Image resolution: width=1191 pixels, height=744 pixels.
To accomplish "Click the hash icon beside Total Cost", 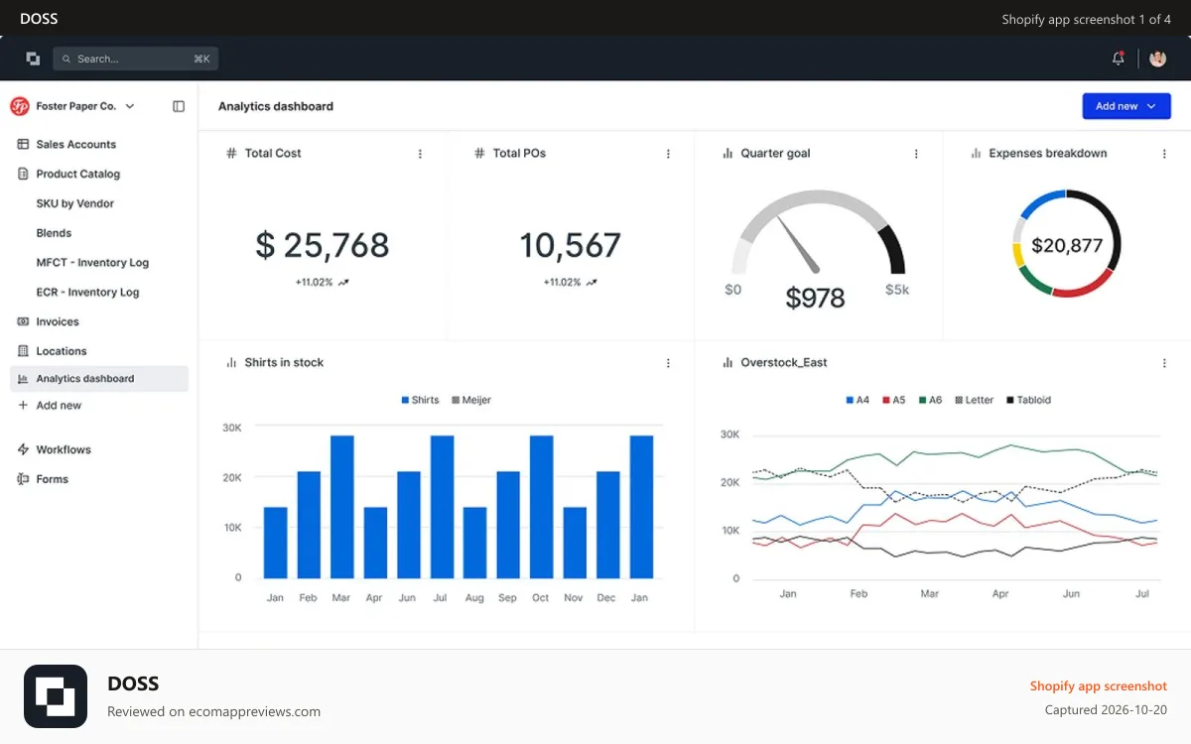I will (231, 153).
